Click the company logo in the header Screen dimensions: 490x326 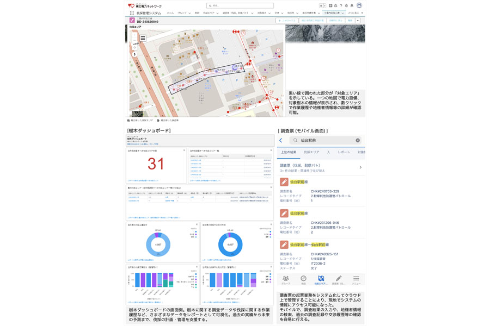point(145,5)
